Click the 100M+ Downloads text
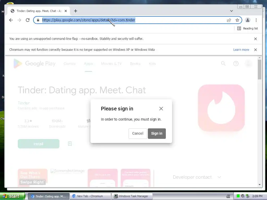Viewport: 267px width, 200px height. [x=57, y=123]
